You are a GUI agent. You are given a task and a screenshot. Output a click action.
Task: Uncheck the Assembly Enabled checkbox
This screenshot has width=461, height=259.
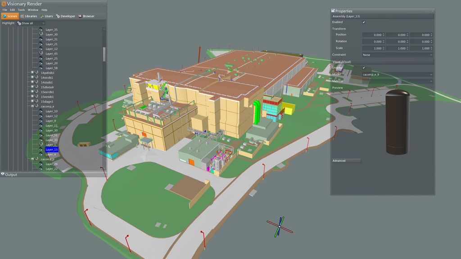364,22
